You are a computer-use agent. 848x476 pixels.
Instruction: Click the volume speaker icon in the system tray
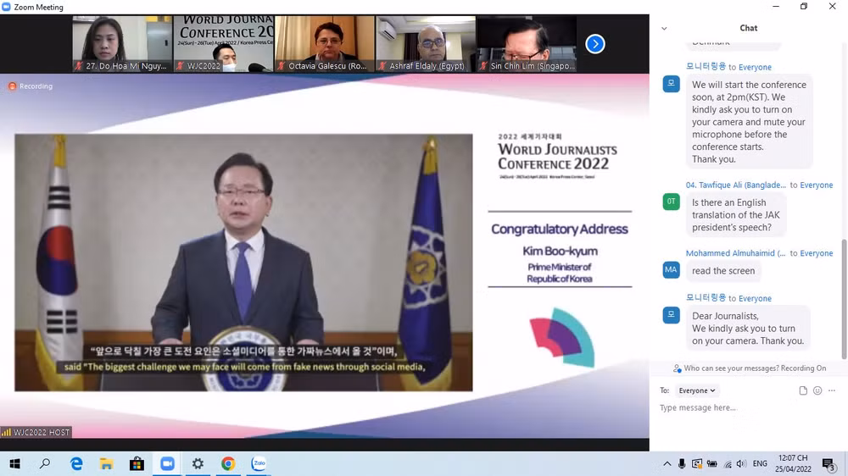coord(741,463)
